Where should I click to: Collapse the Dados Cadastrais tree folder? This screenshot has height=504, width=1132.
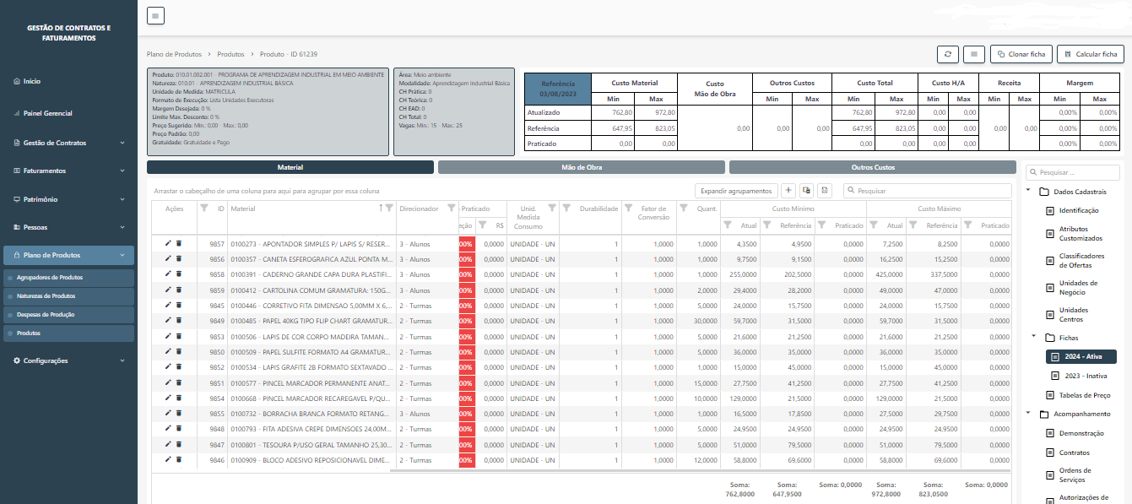pos(1029,192)
